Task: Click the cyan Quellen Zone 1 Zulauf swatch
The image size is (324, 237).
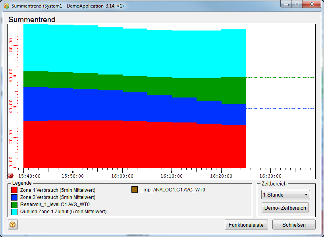Action: click(14, 212)
